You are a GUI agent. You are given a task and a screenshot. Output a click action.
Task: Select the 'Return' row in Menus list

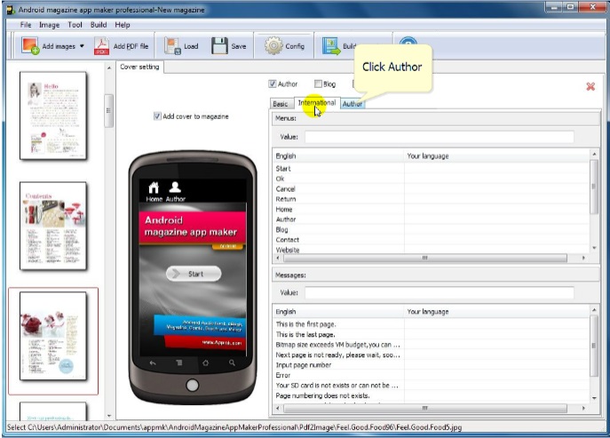pos(431,199)
